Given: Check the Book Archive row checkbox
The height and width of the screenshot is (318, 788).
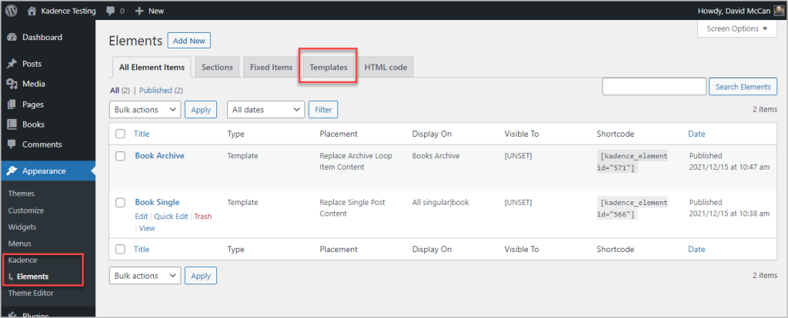Looking at the screenshot, I should 120,156.
